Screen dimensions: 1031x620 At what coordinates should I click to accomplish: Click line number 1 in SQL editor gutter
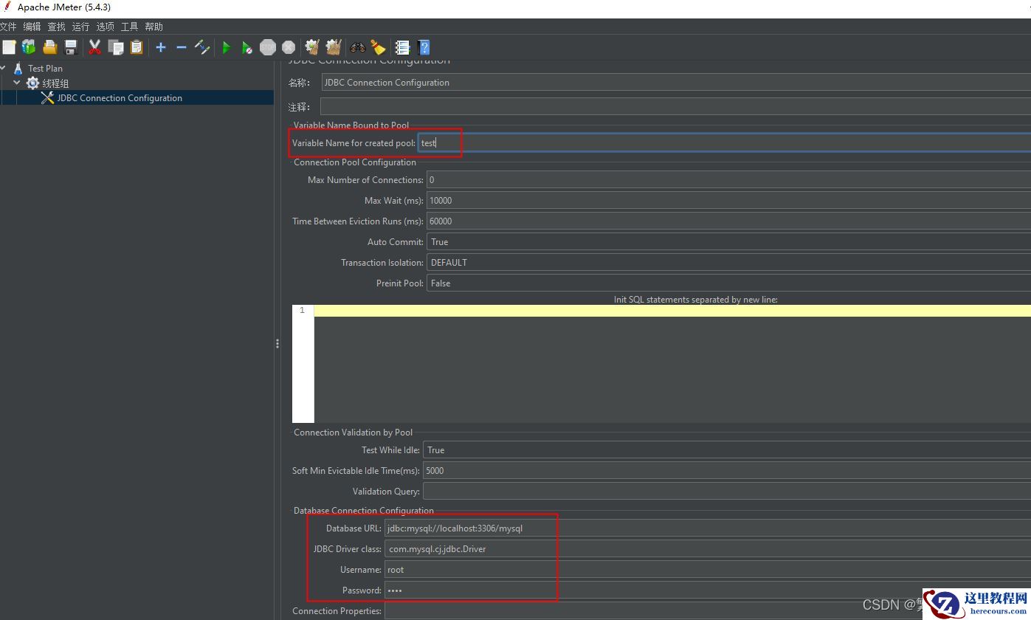(302, 311)
